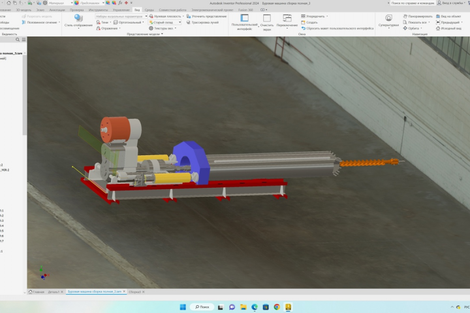Open the Инструменты ribbon tab
The width and height of the screenshot is (470, 313).
(99, 10)
